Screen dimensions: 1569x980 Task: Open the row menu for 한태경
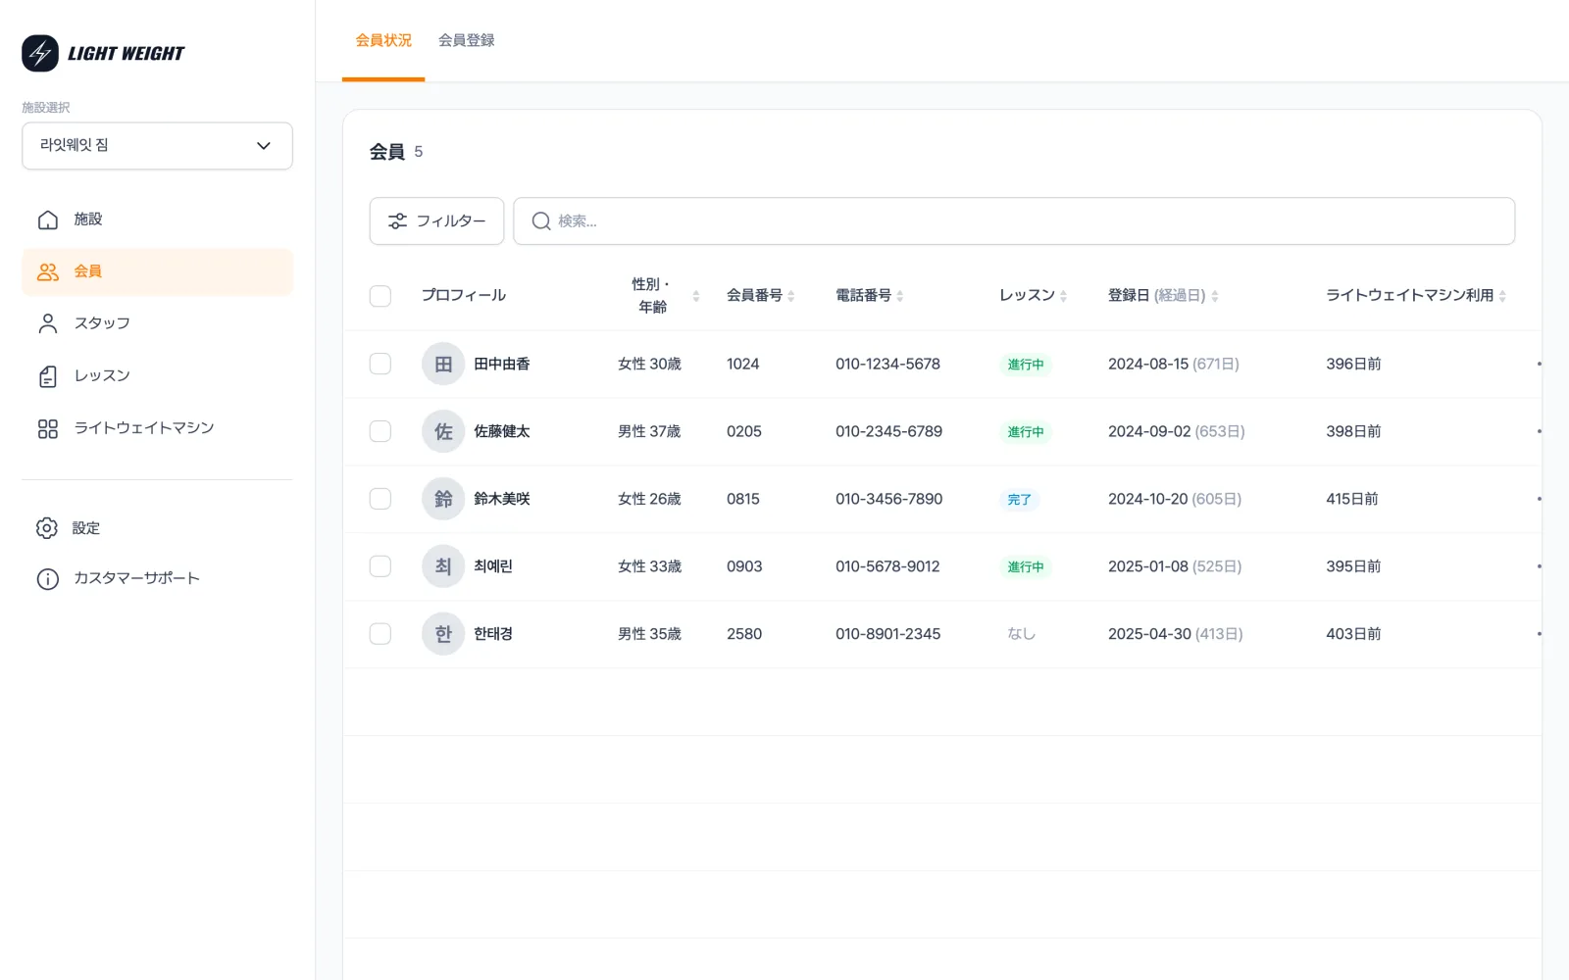(1539, 635)
